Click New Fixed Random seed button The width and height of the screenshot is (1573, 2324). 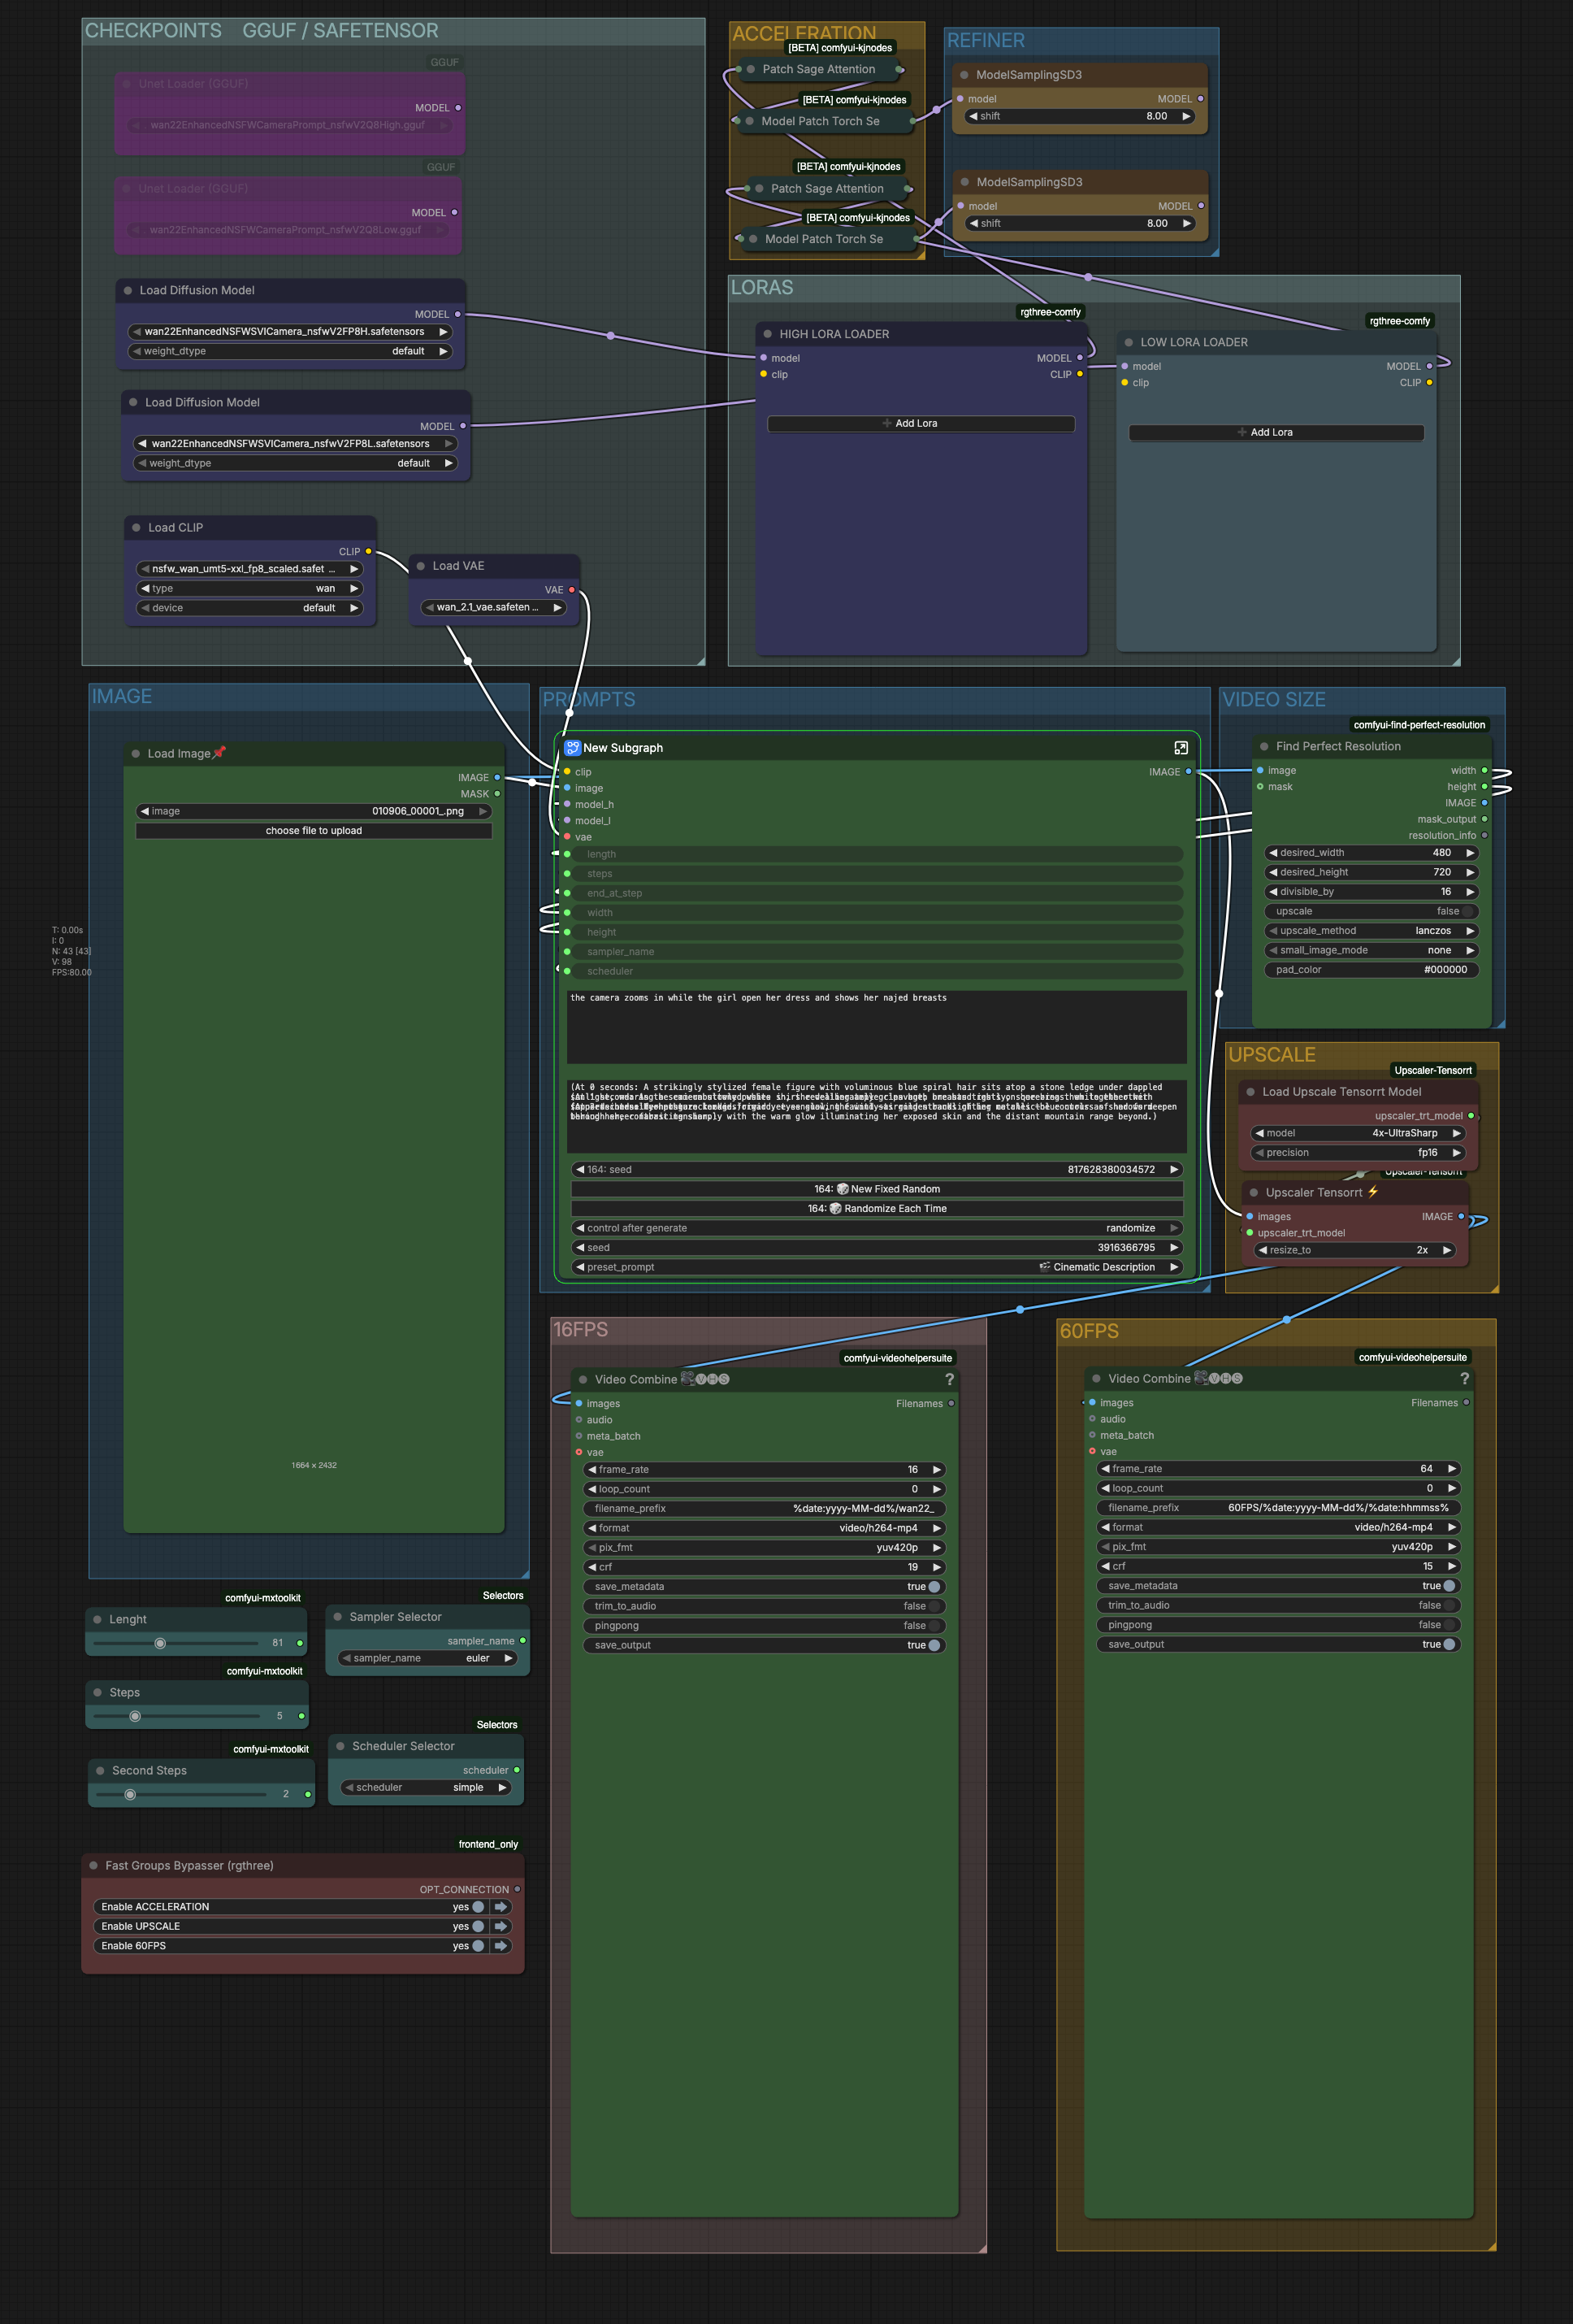877,1189
